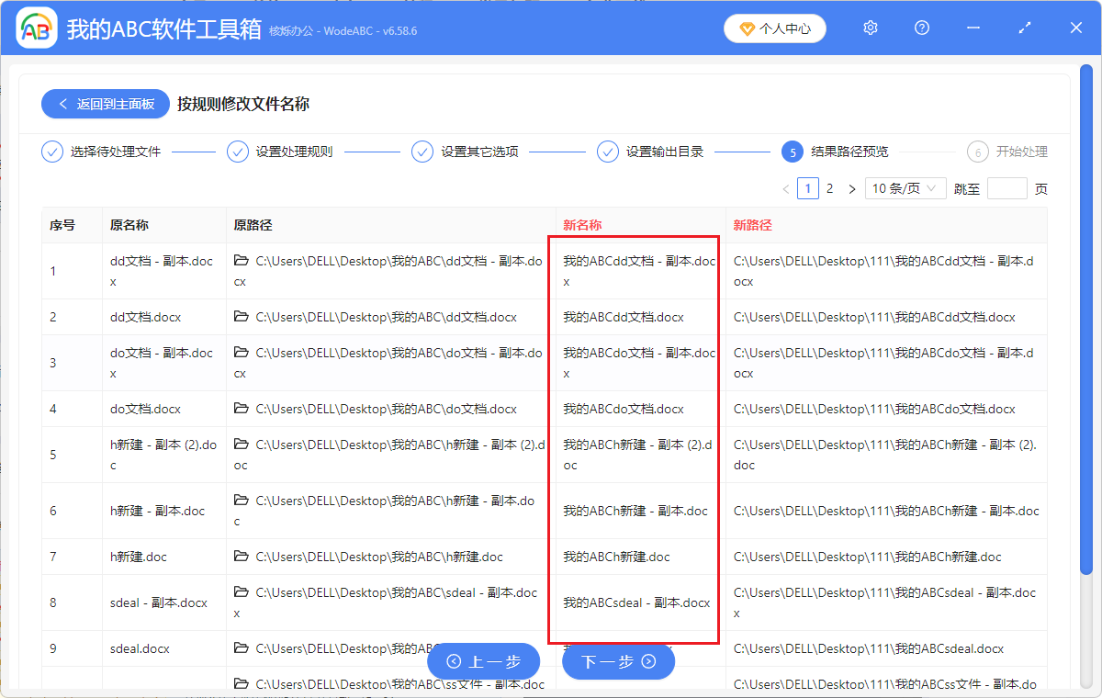Open the 10条/页 page size dropdown
This screenshot has height=698, width=1102.
tap(905, 187)
